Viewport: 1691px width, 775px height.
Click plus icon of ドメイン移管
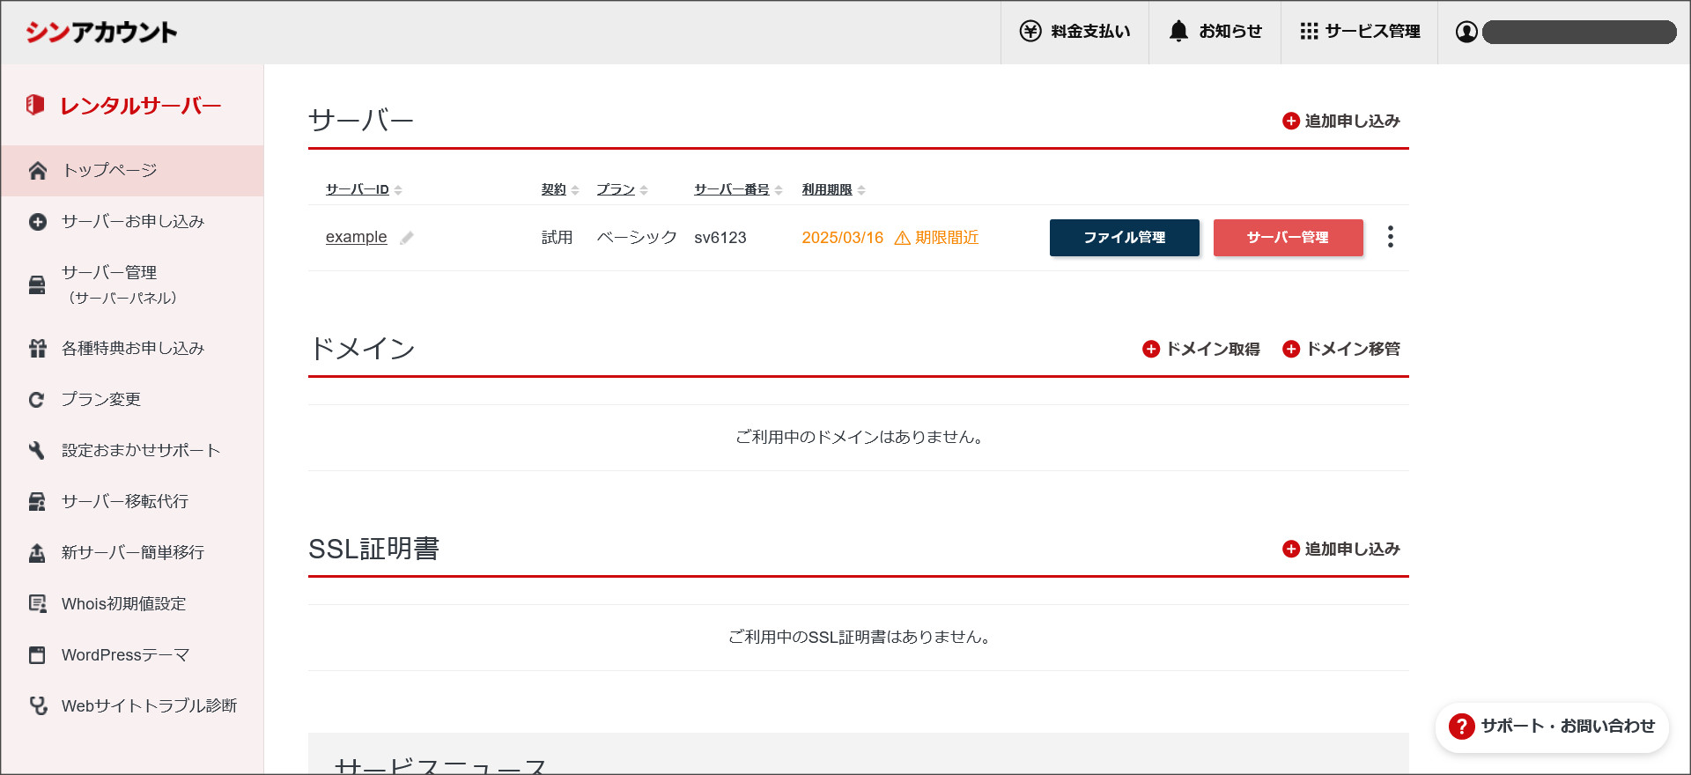click(1291, 350)
